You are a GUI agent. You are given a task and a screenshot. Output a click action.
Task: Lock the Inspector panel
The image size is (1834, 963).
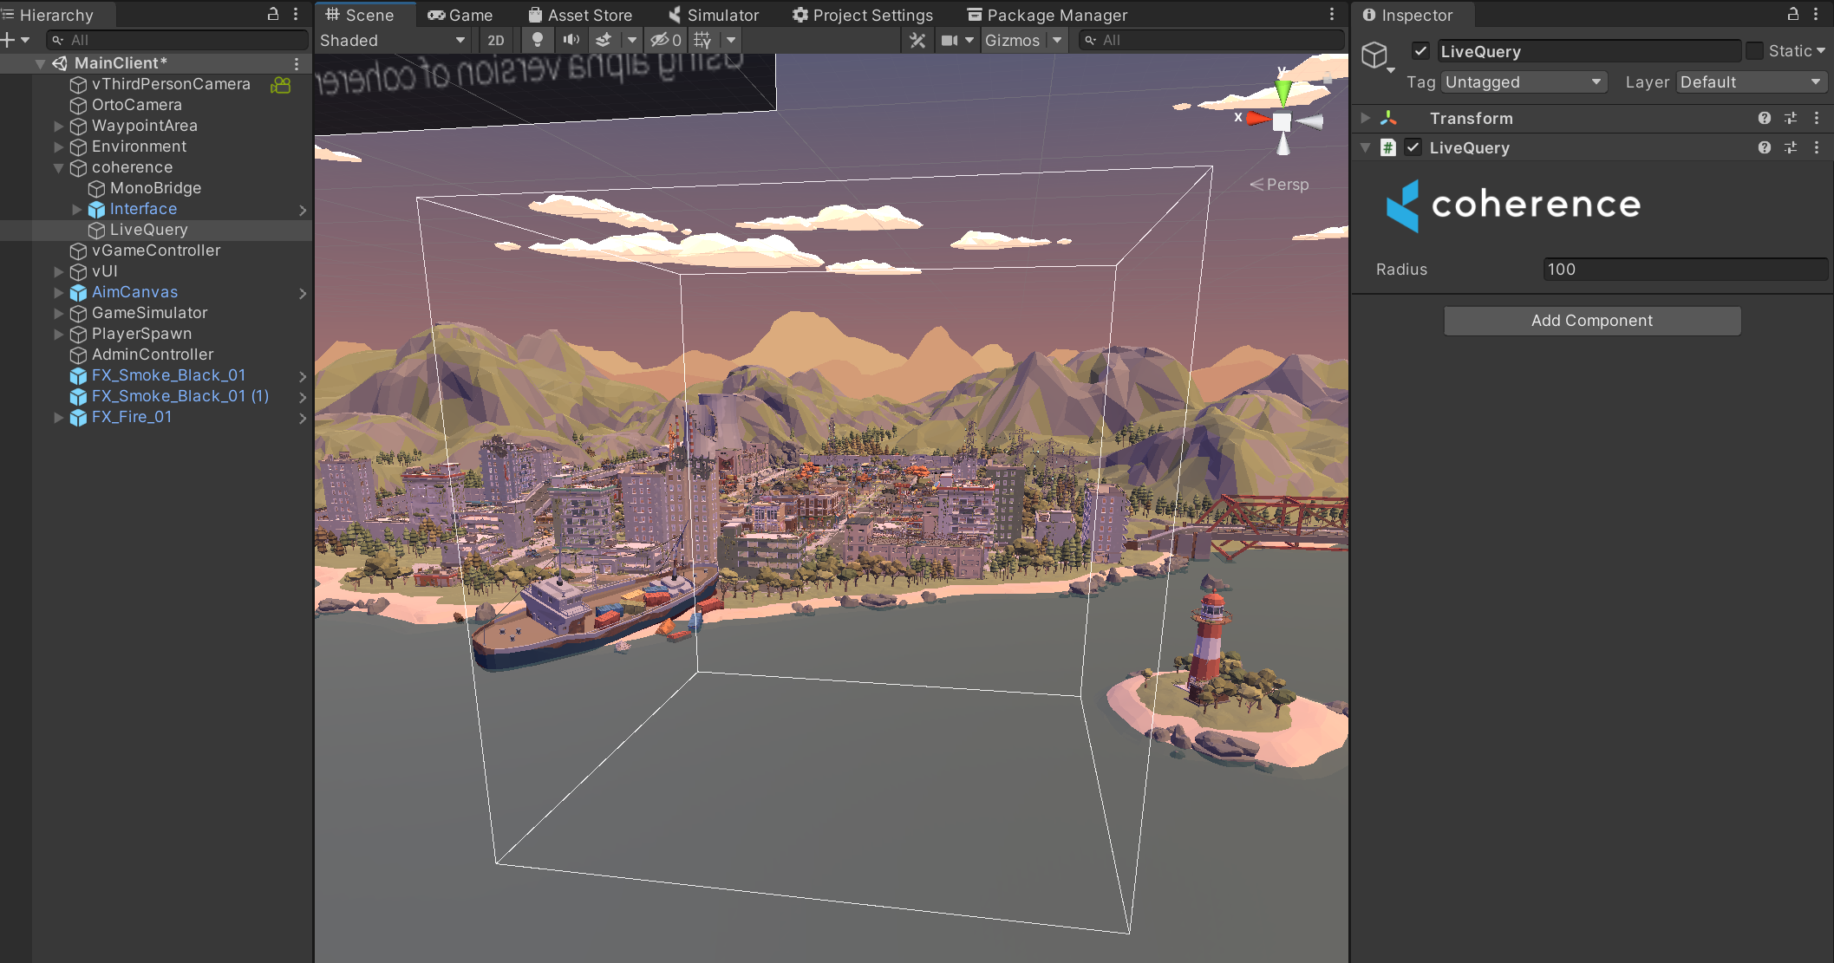click(1792, 14)
